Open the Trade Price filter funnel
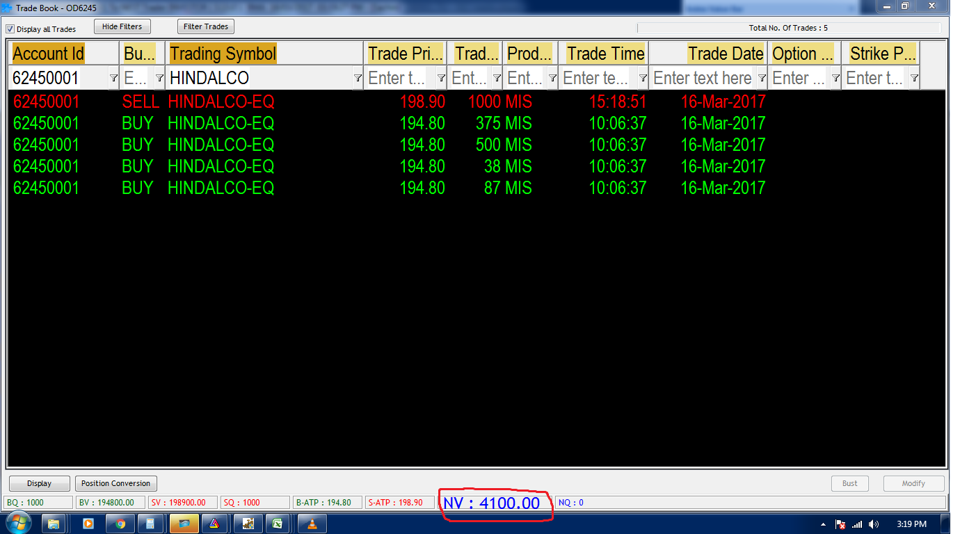Screen dimensions: 960x534 point(441,78)
